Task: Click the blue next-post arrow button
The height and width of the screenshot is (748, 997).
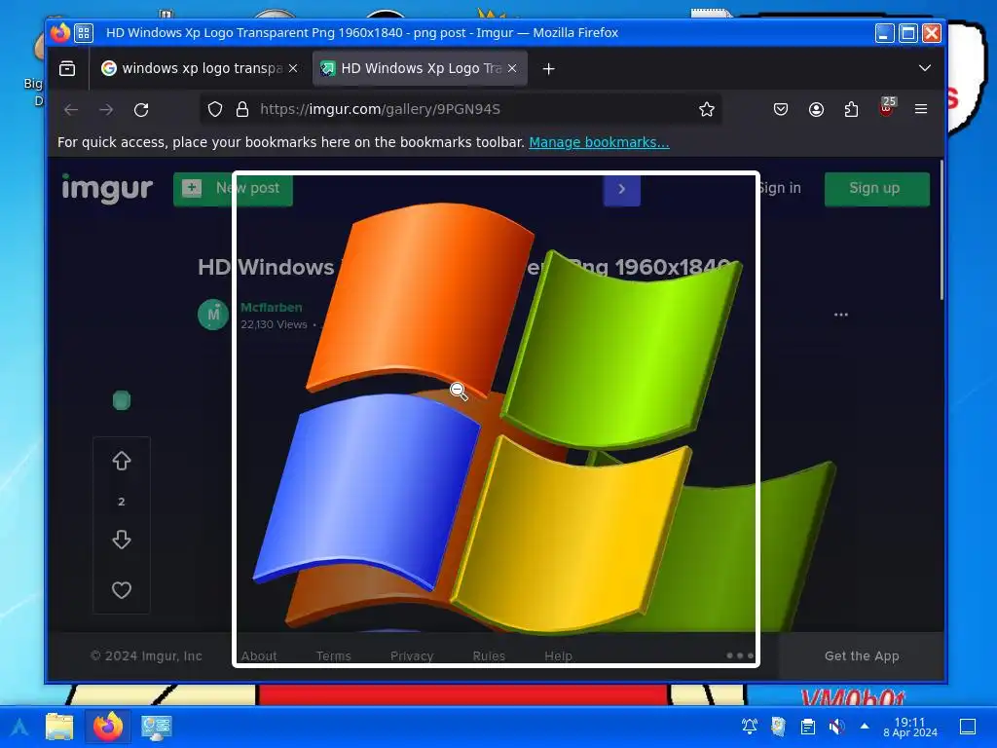Action: [622, 190]
